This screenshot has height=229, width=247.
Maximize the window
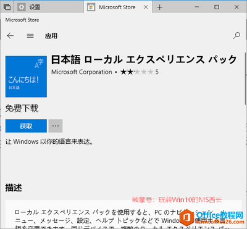click(217, 7)
